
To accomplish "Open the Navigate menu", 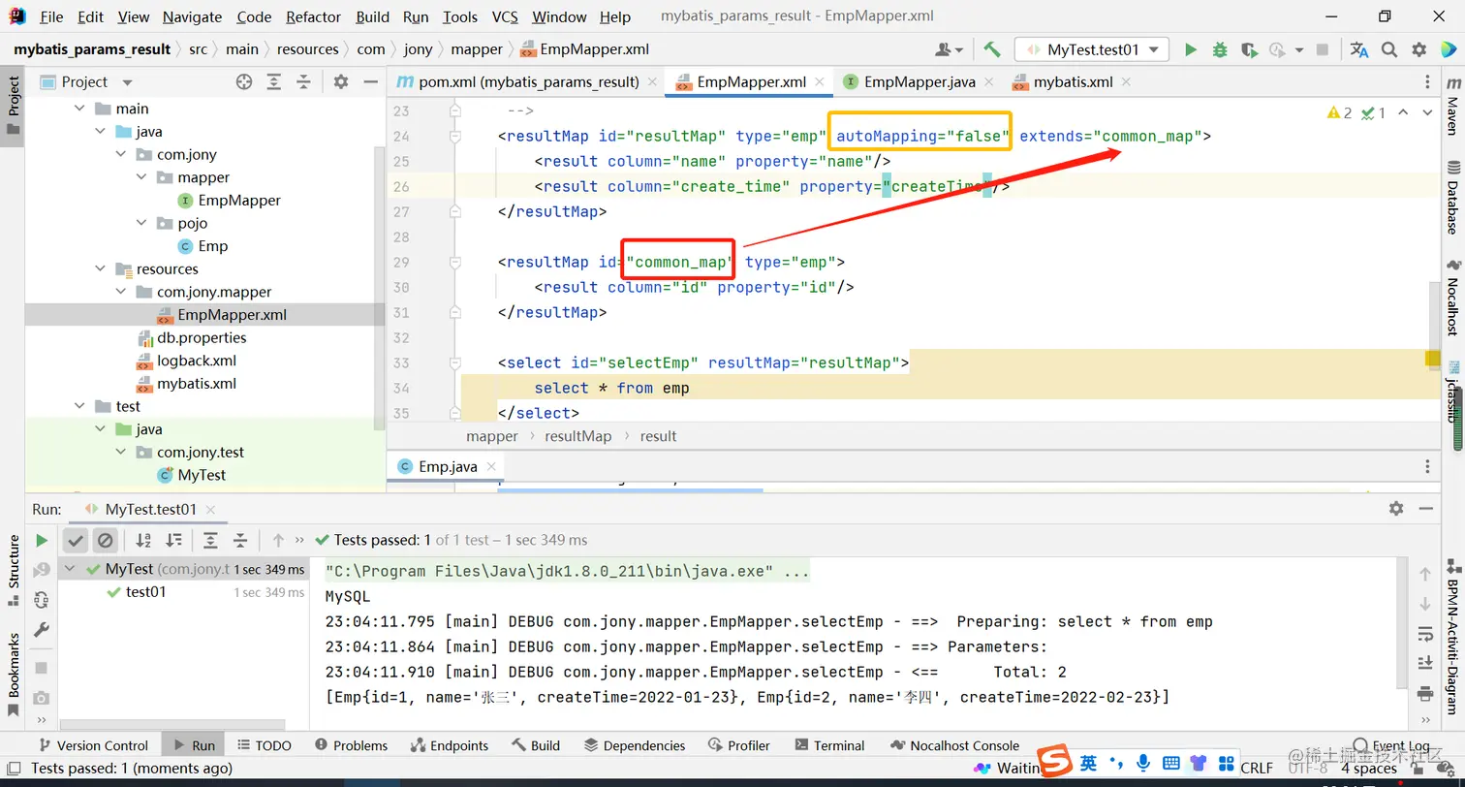I will pyautogui.click(x=192, y=16).
